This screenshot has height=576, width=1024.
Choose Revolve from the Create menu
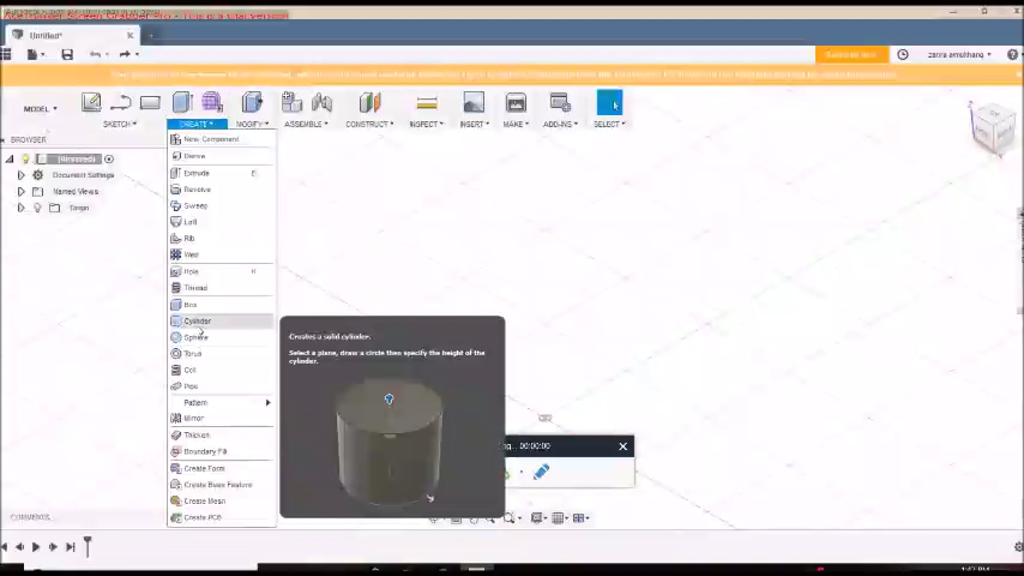(221, 189)
